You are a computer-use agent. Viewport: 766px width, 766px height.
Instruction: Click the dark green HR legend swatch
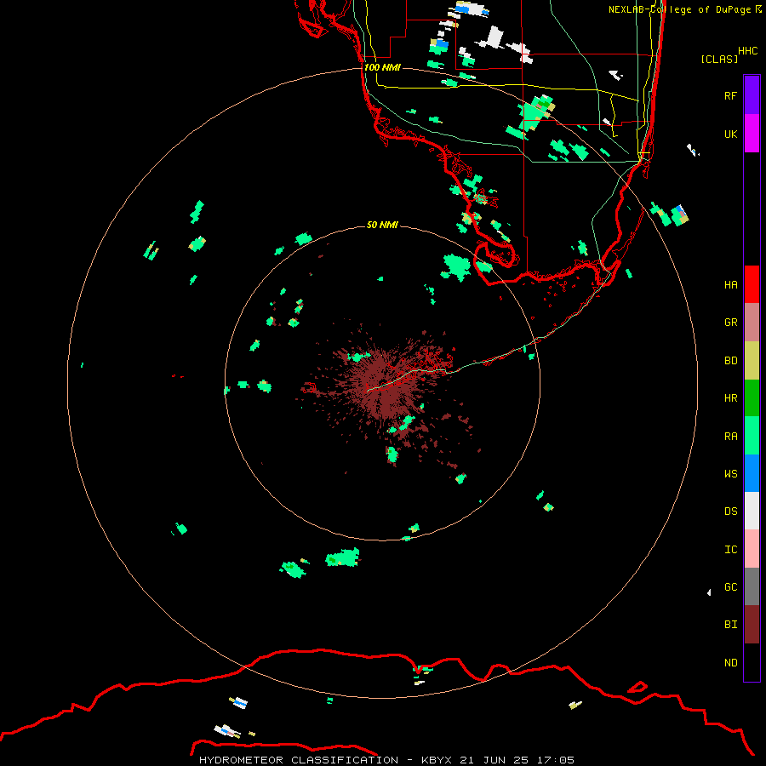(x=752, y=397)
